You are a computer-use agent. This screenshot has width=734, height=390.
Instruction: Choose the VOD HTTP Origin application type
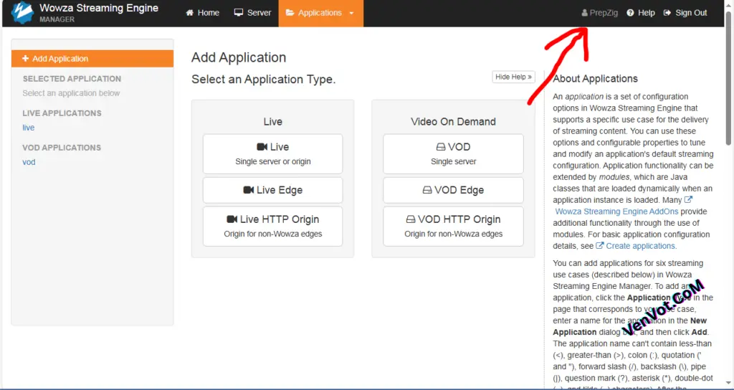[453, 226]
